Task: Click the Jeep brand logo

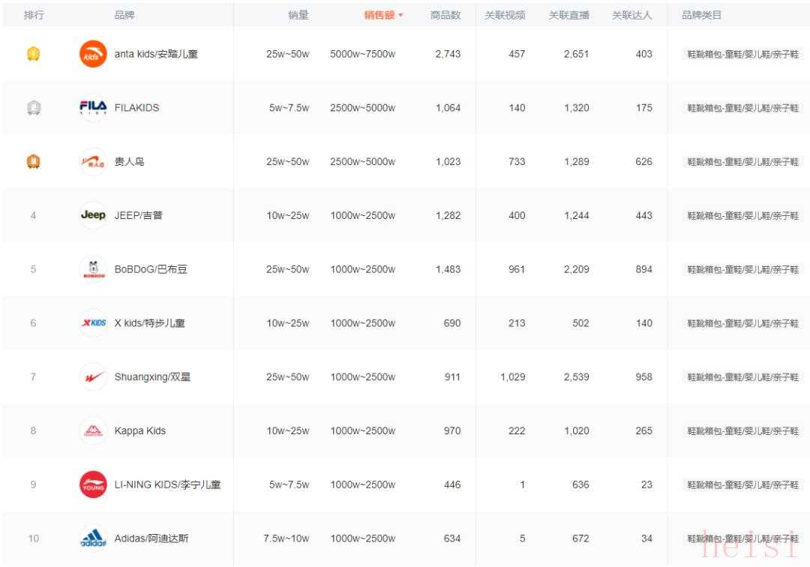Action: [x=93, y=215]
